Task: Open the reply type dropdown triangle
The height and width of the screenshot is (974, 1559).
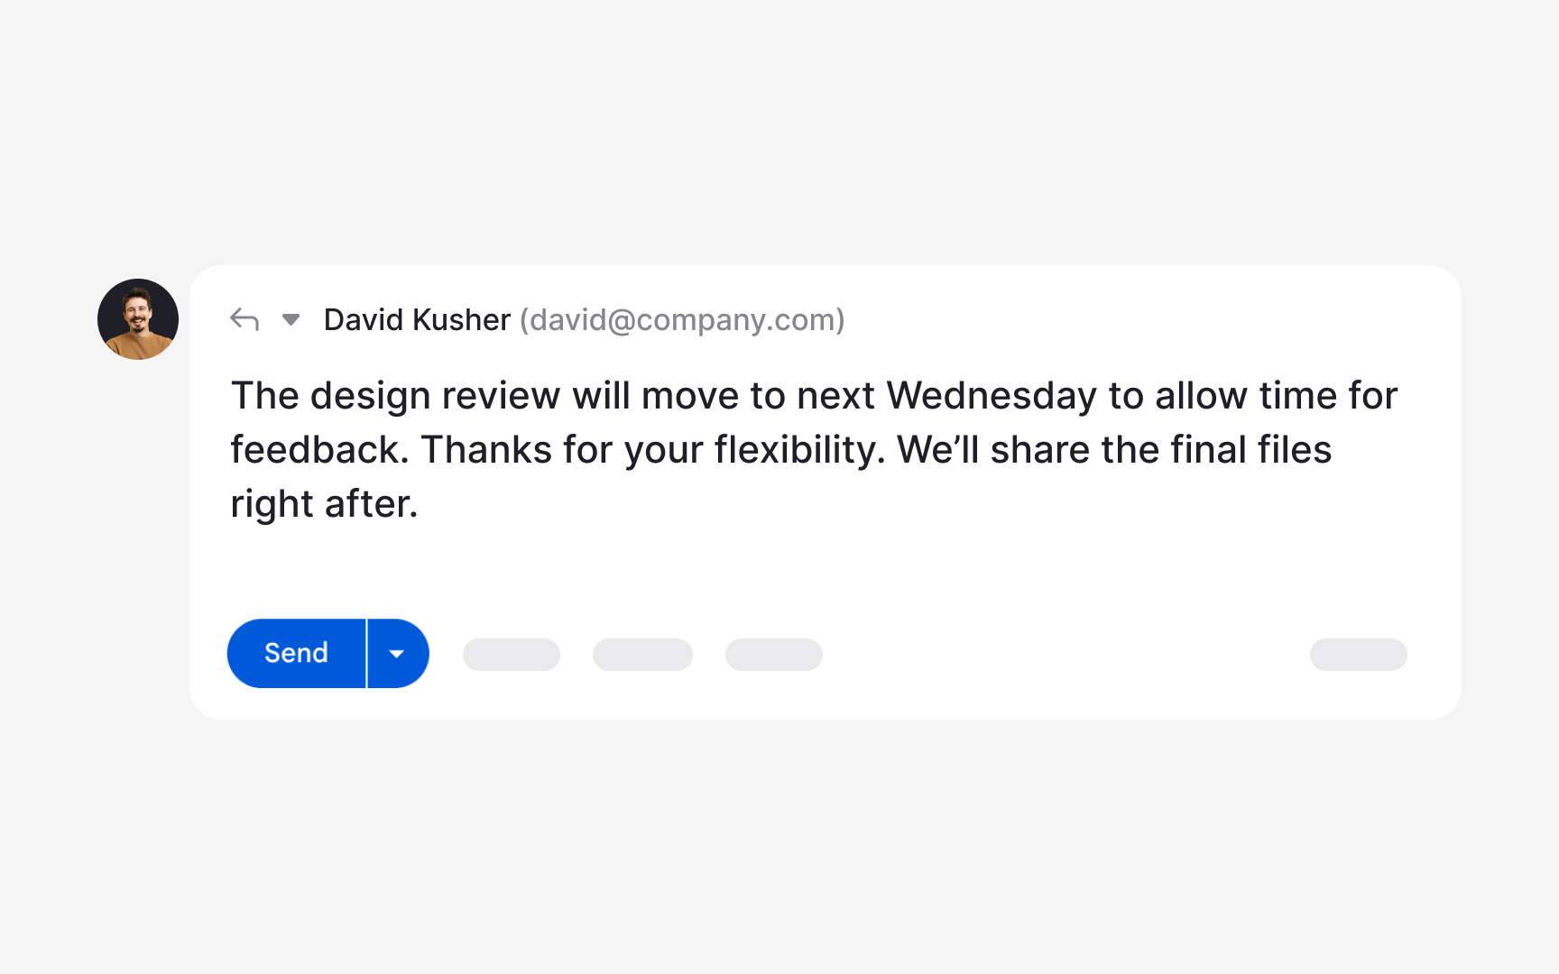Action: pos(291,319)
